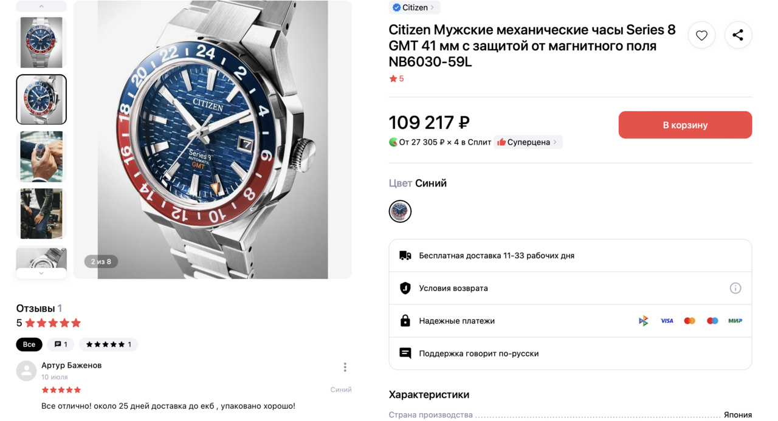The image size is (778, 421).
Task: Show previous thumbnails with up chevron
Action: click(41, 7)
